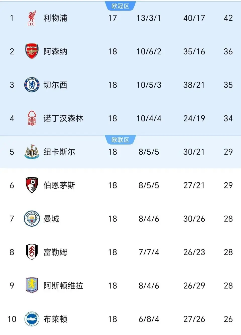
Task: Open the Manchester City badge
Action: (x=32, y=219)
